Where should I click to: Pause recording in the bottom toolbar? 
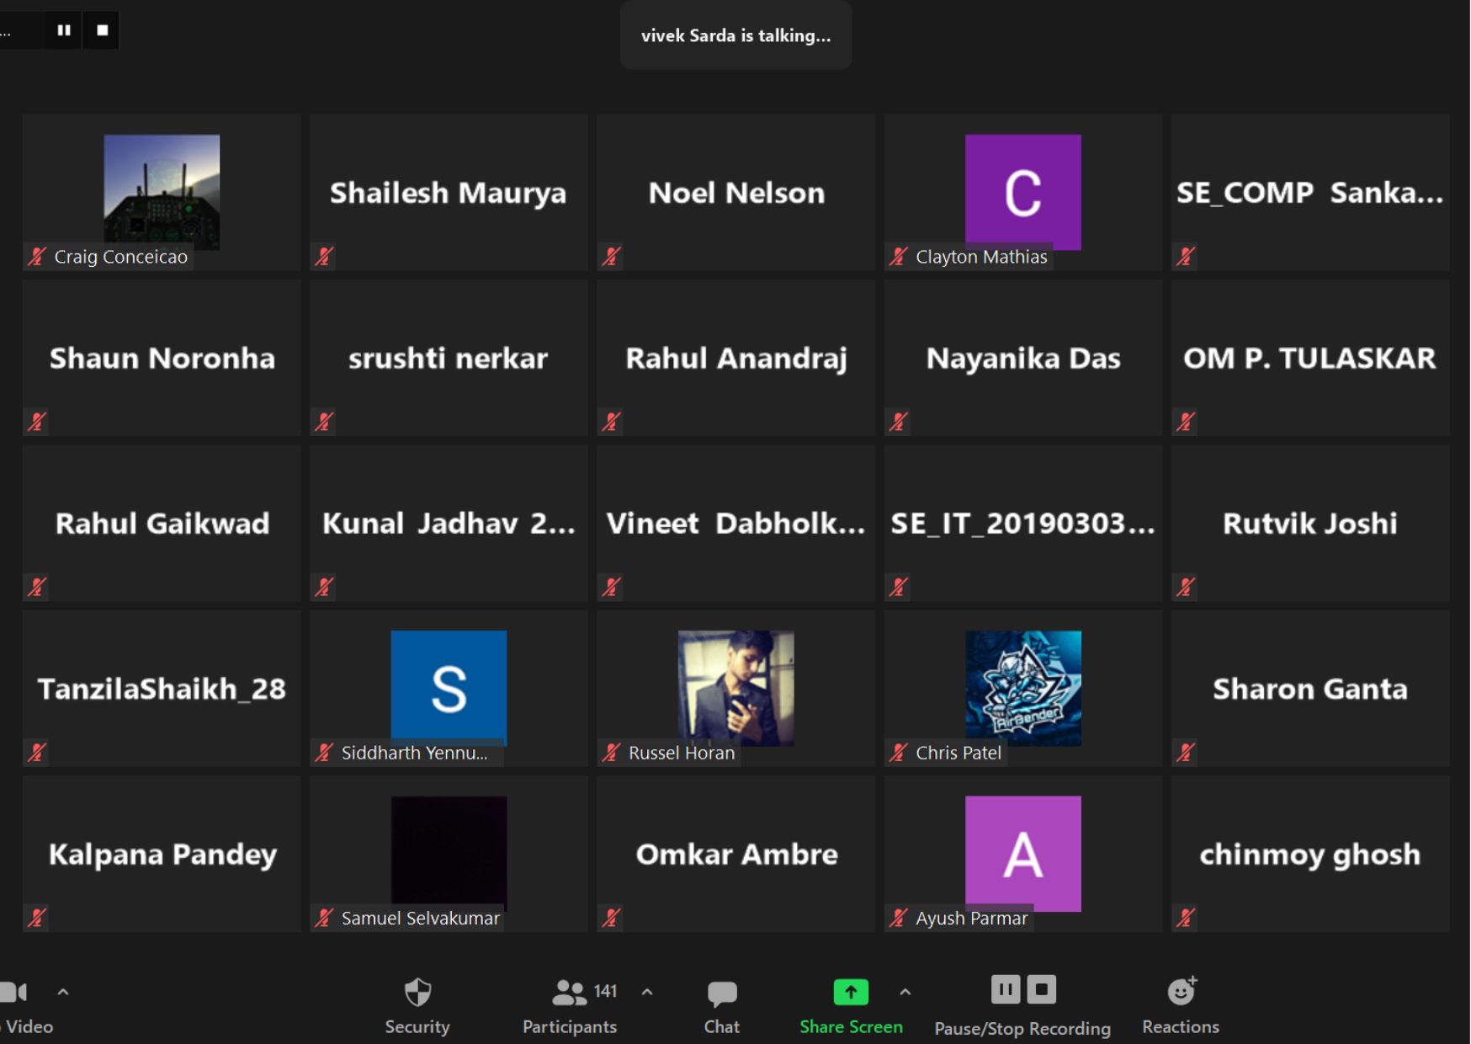(1006, 989)
